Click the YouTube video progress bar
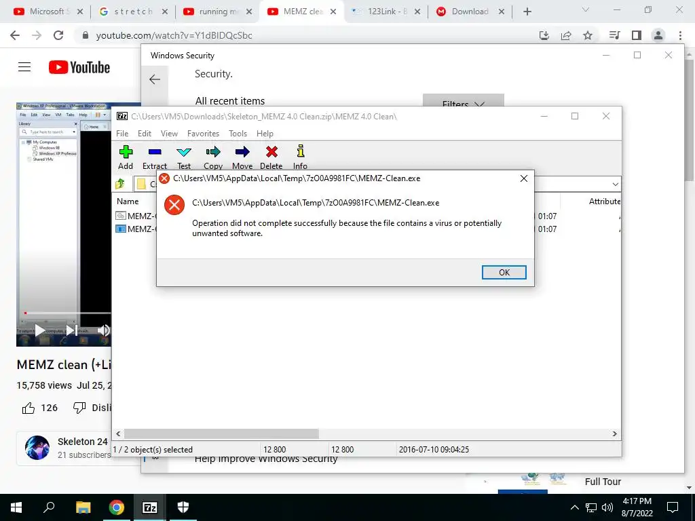The image size is (695, 521). pos(67,313)
